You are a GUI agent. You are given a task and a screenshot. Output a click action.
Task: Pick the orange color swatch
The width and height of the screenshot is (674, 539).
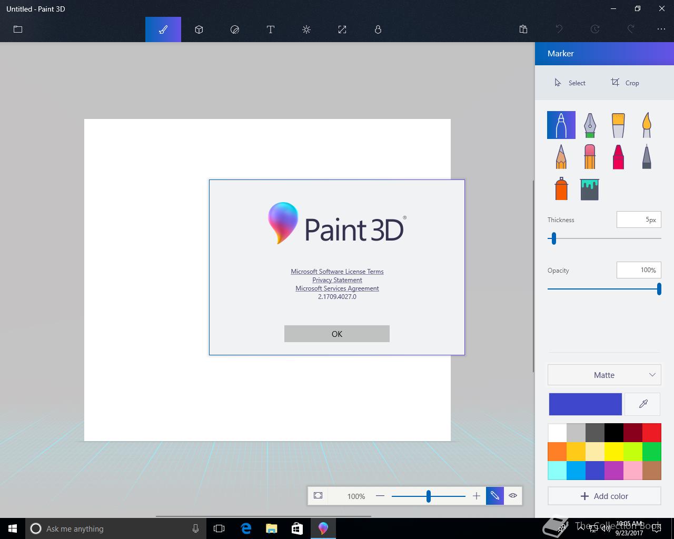click(x=557, y=452)
